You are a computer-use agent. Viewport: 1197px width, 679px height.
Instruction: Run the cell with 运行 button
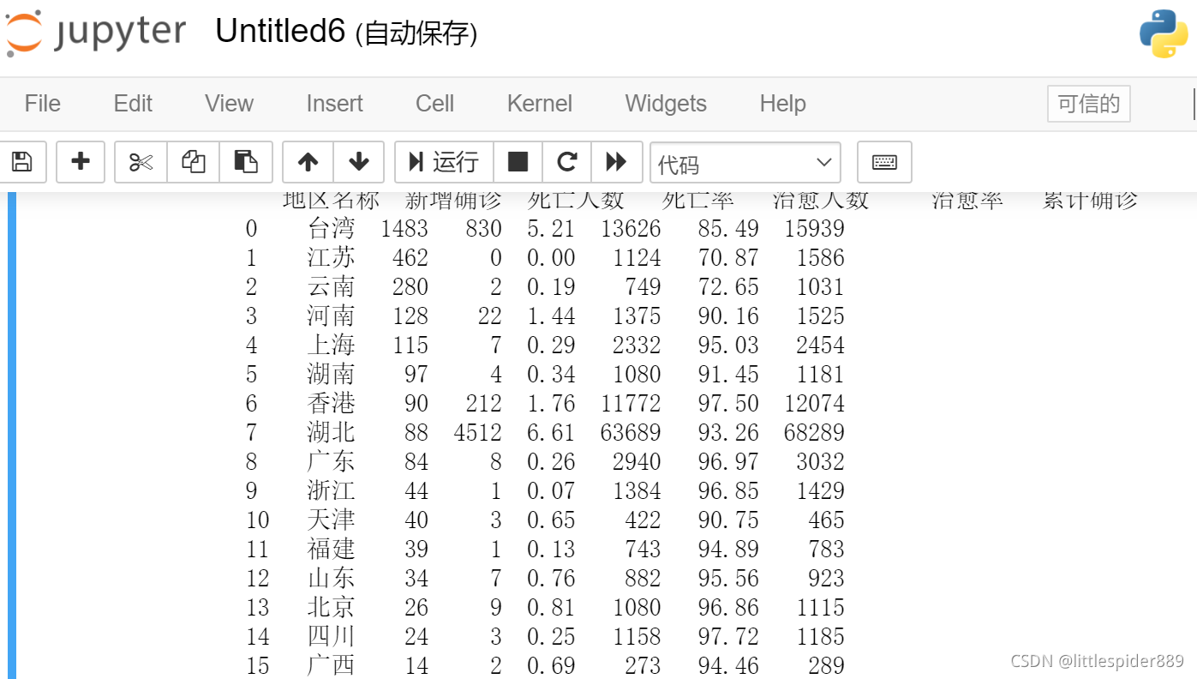pos(444,162)
